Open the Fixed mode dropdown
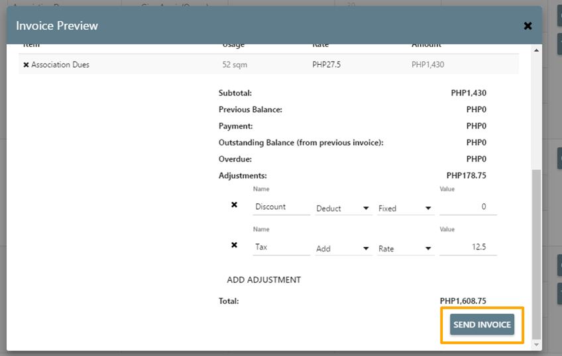The width and height of the screenshot is (562, 356). [x=406, y=208]
